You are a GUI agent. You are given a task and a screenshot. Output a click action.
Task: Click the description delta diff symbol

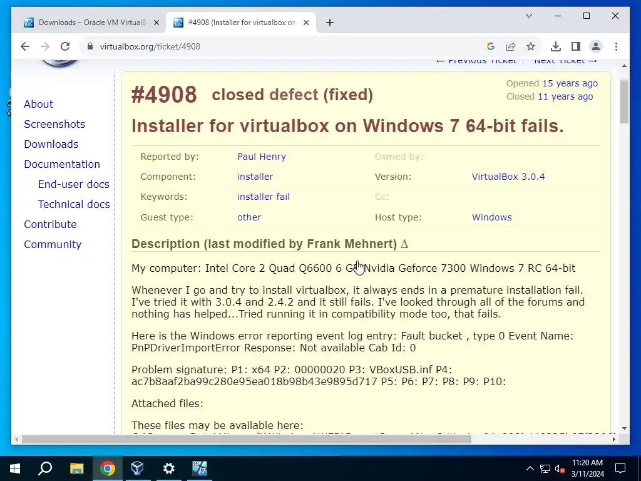404,244
